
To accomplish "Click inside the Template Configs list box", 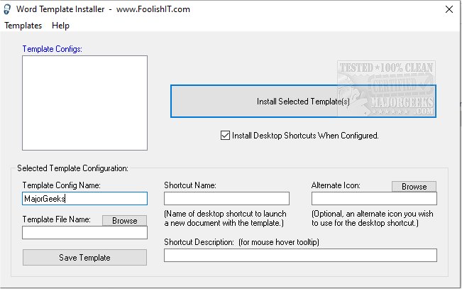I will tap(84, 103).
